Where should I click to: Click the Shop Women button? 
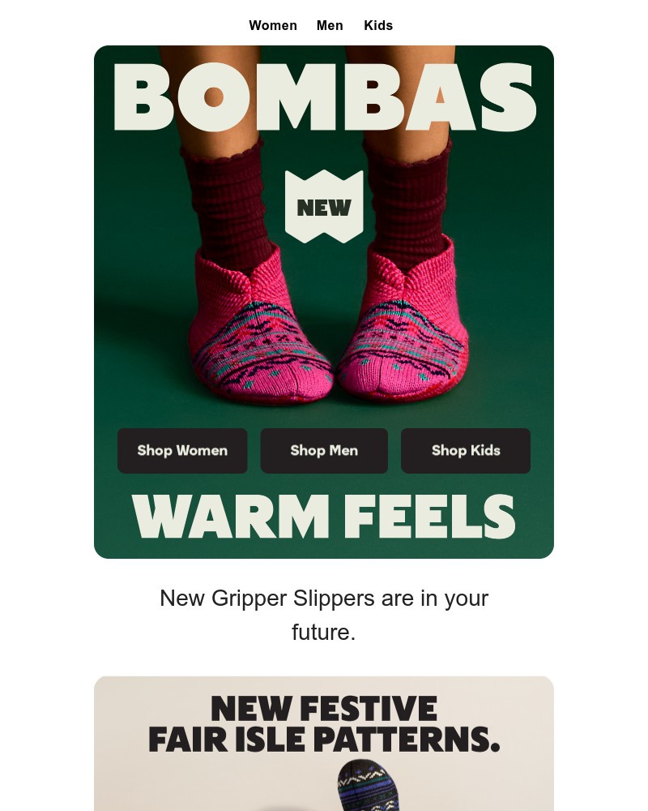pos(182,450)
